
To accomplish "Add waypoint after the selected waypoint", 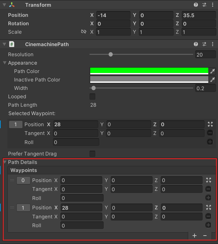I will [x=210, y=142].
